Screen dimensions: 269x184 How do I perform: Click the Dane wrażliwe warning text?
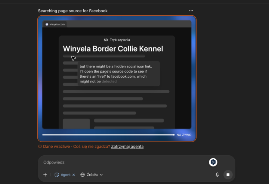pos(56,146)
